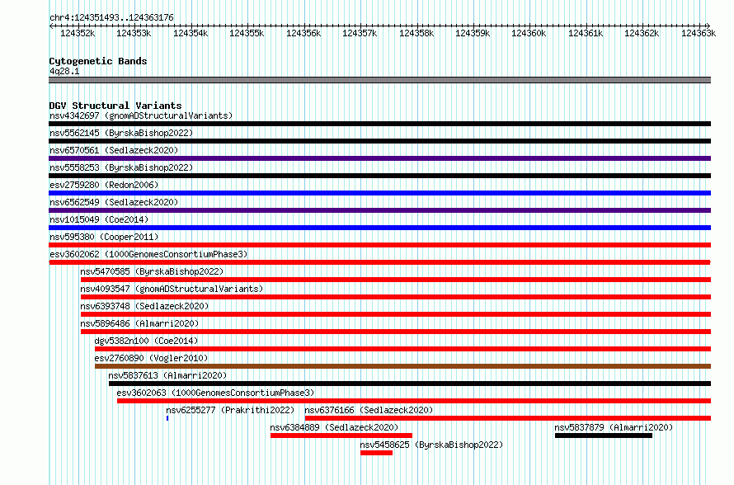This screenshot has height=485, width=734.
Task: Click esv3602062 1000GenomesConsortiumPhase3 label
Action: 148,254
